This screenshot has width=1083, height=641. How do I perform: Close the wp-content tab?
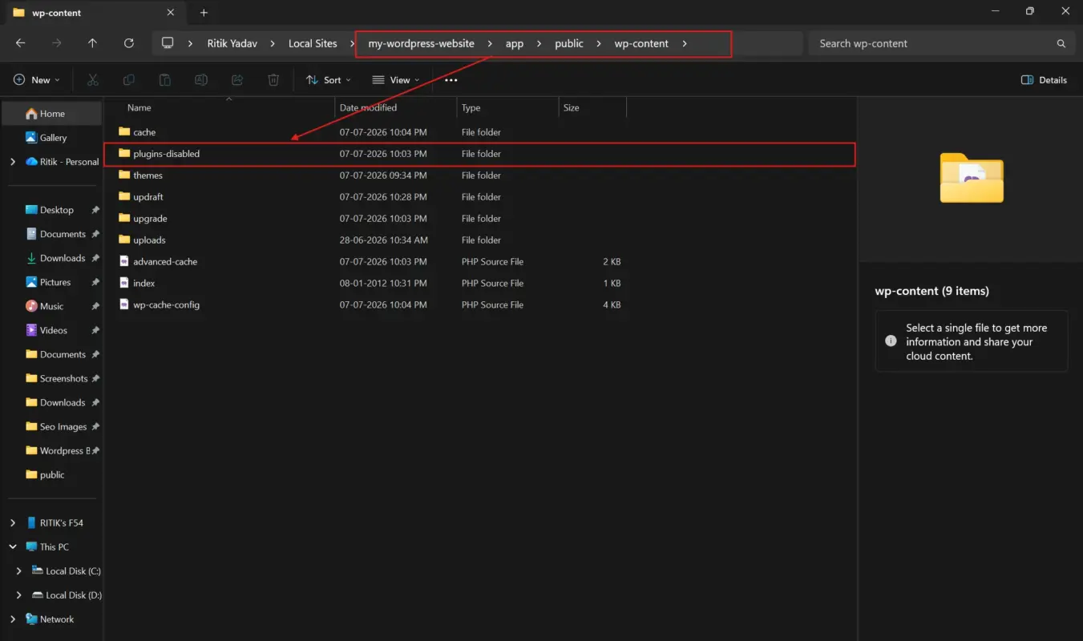(x=169, y=13)
